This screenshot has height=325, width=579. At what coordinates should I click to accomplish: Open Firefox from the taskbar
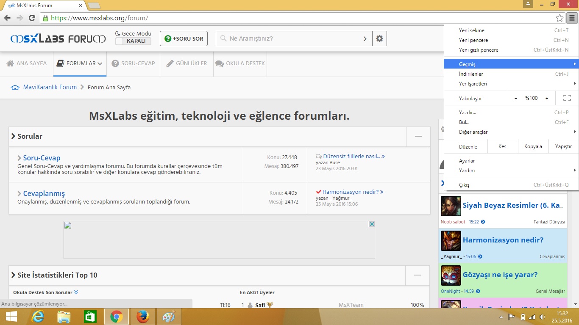click(x=143, y=317)
